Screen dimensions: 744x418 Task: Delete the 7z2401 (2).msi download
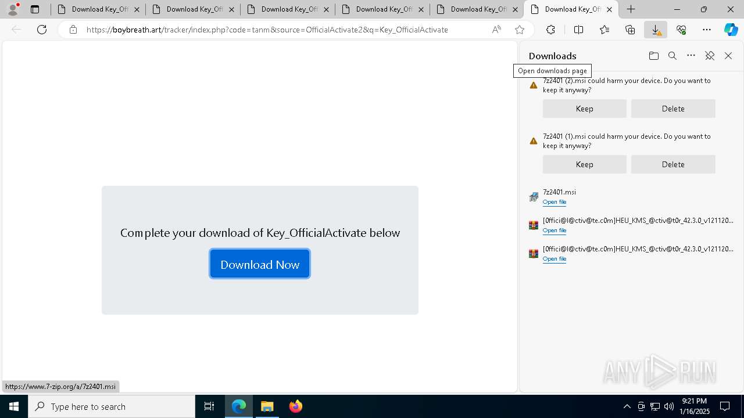673,109
